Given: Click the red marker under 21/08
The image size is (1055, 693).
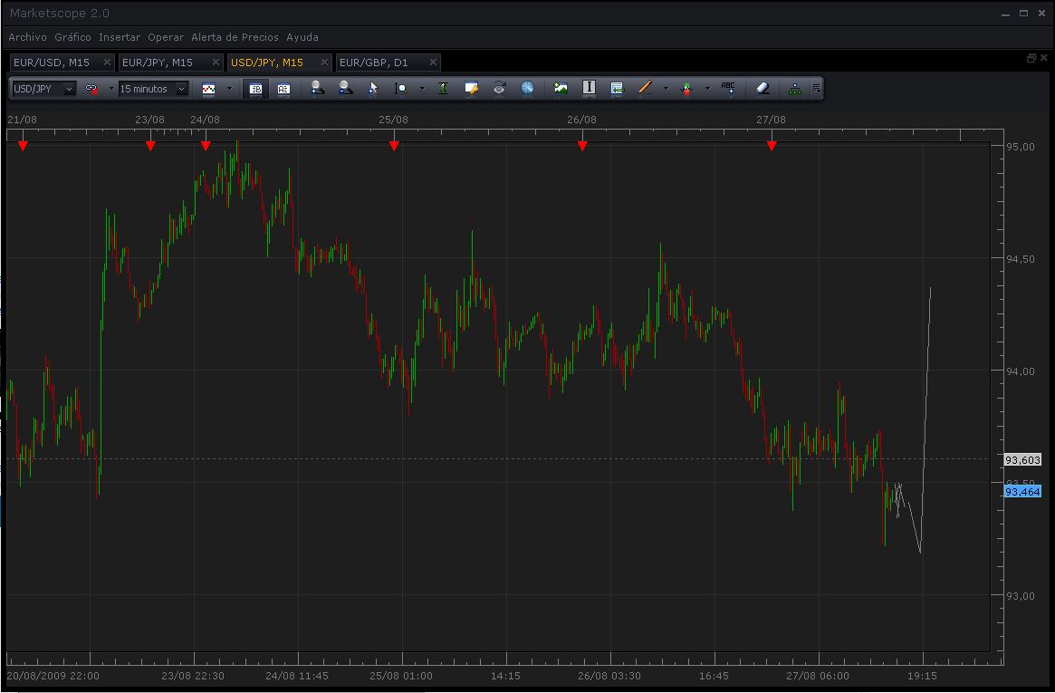Looking at the screenshot, I should [x=23, y=146].
